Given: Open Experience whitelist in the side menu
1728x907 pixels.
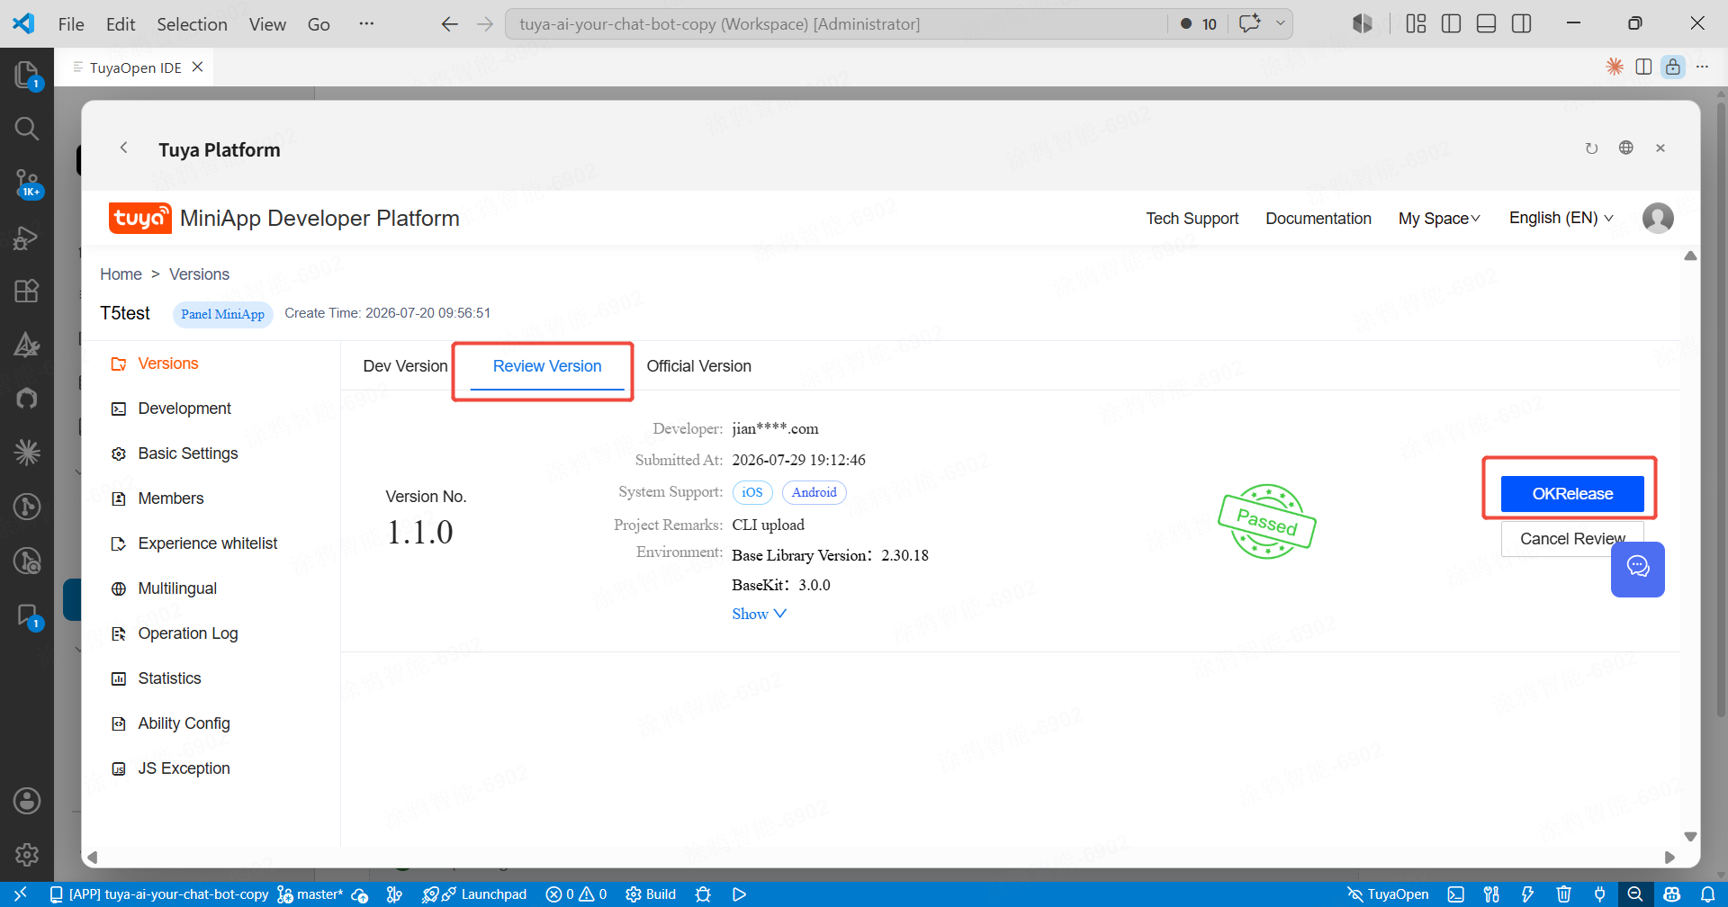Looking at the screenshot, I should pyautogui.click(x=208, y=543).
